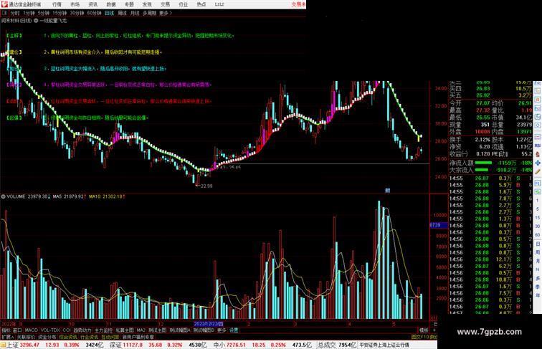Select the 月线 period
This screenshot has height=349, width=542.
coord(135,13)
